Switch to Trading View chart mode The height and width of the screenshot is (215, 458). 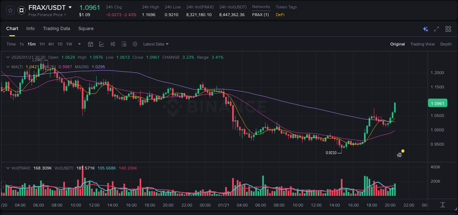click(x=422, y=44)
